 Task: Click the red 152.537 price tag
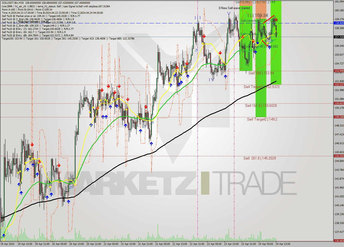(x=339, y=85)
